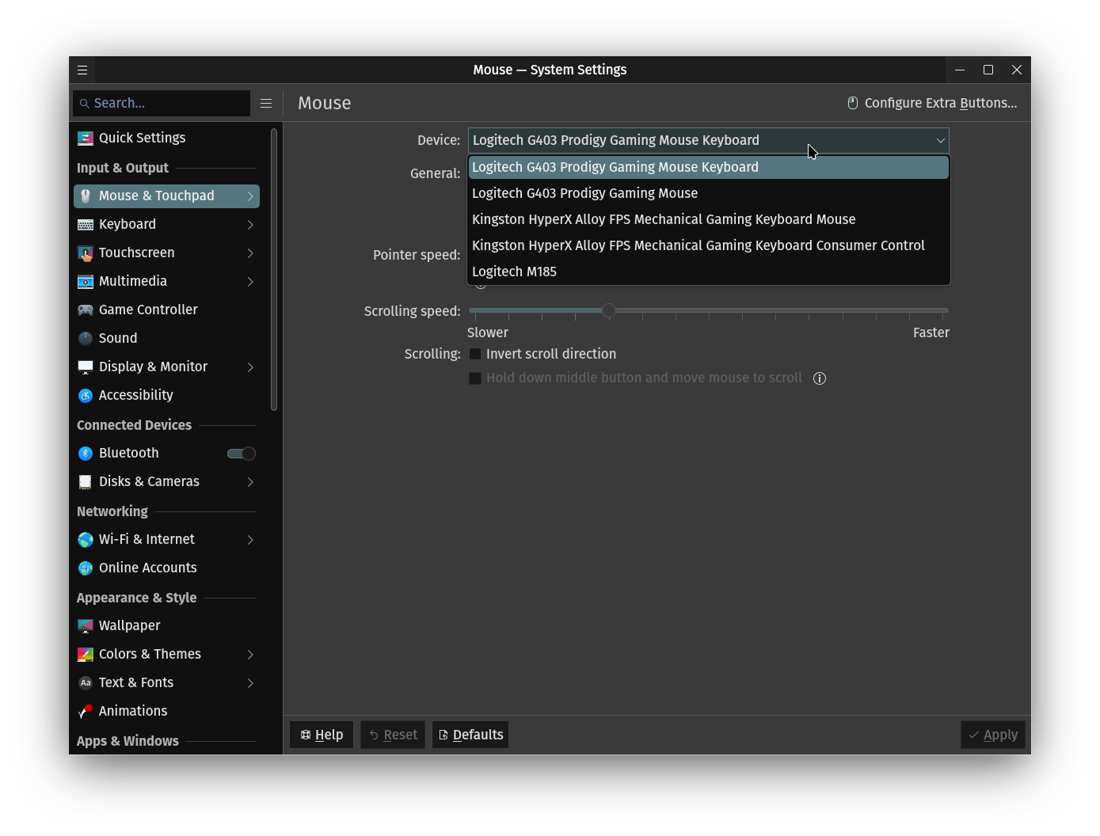
Task: Click the Disks & Cameras icon
Action: (86, 482)
